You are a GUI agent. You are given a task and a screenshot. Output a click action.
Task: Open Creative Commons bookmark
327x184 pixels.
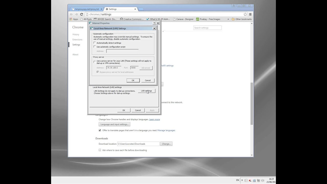[x=132, y=19]
